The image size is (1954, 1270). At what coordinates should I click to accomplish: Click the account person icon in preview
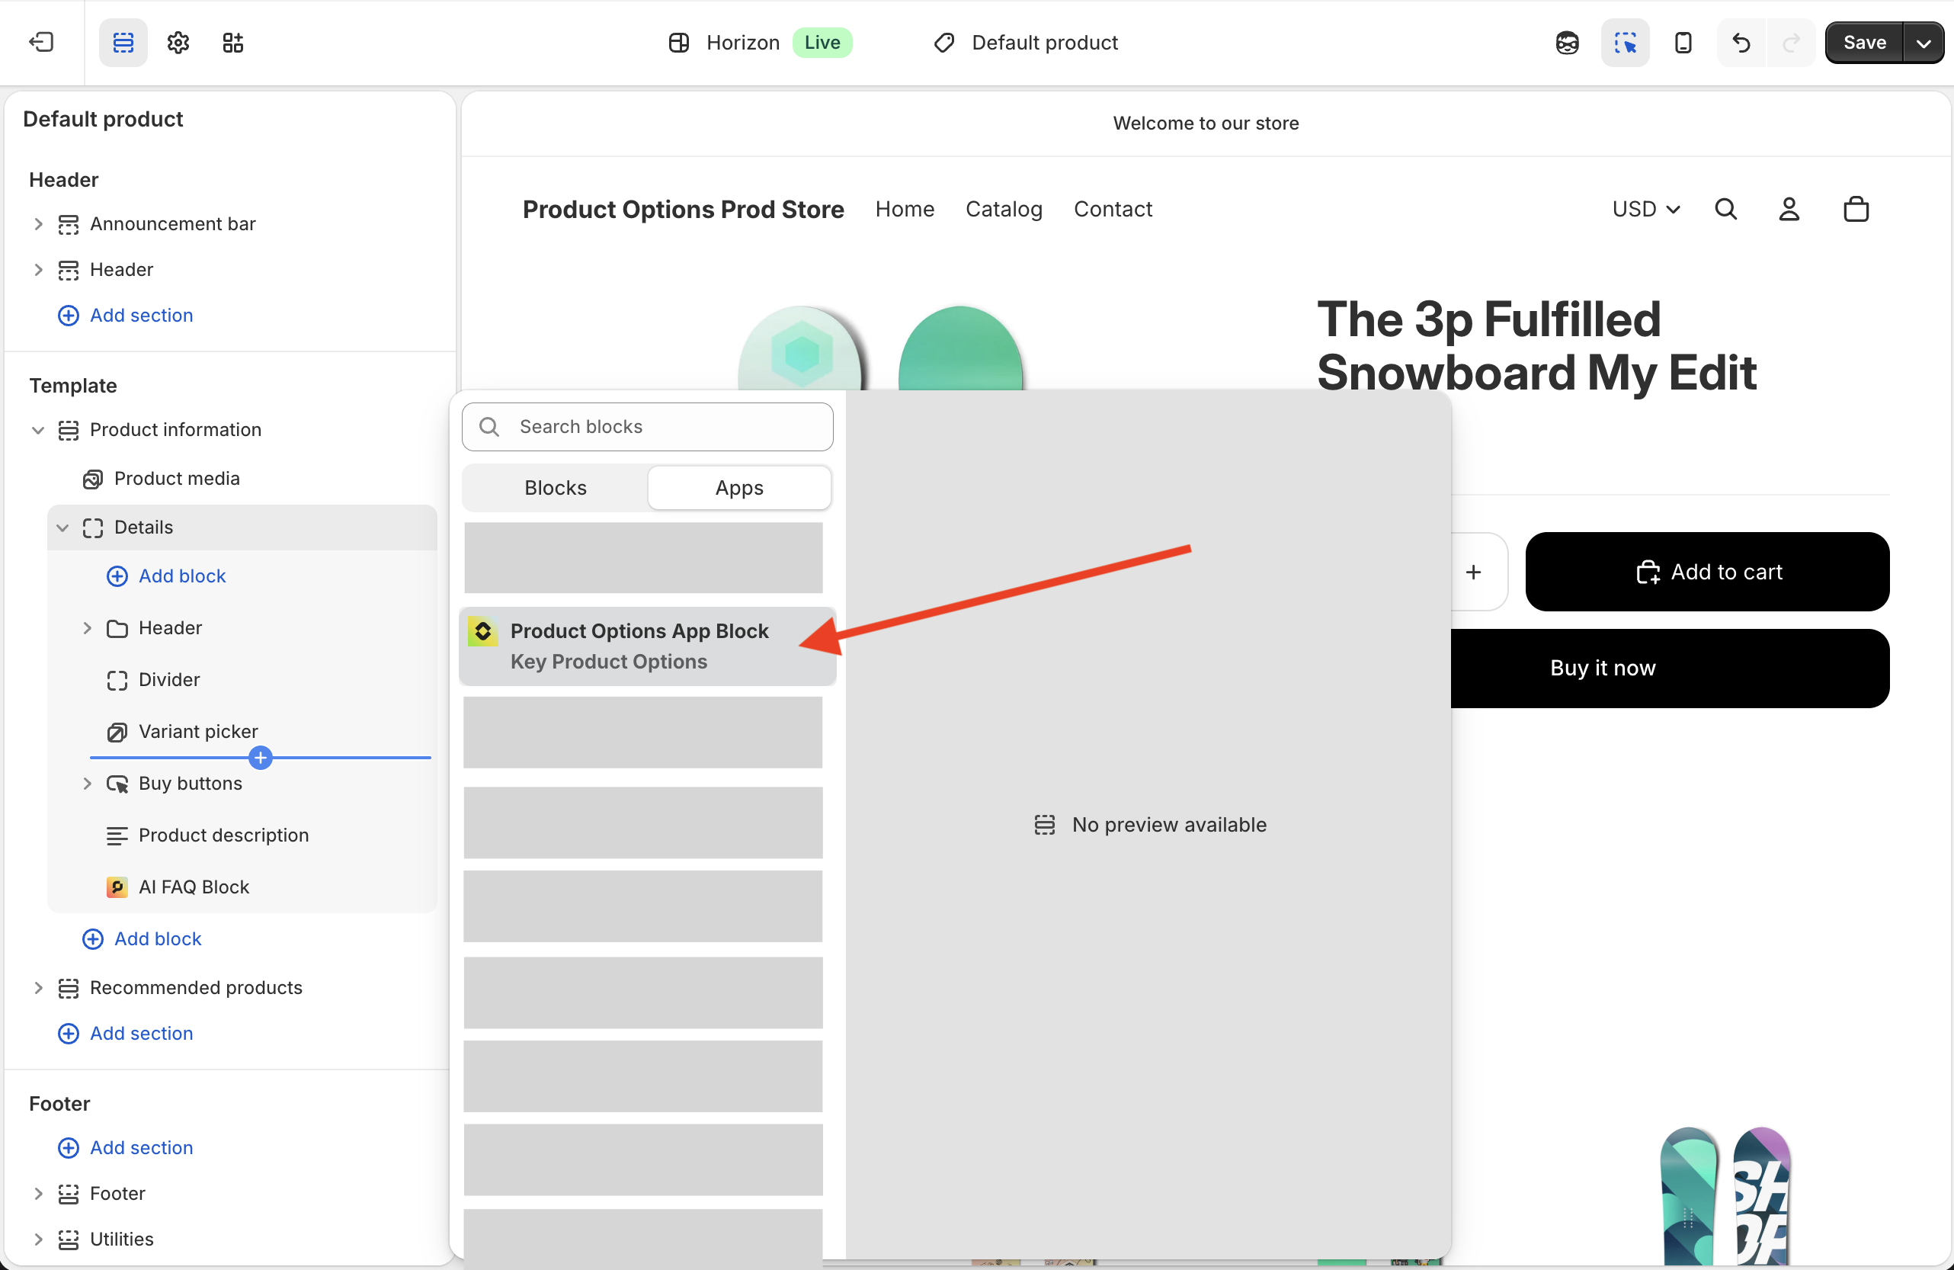1790,209
